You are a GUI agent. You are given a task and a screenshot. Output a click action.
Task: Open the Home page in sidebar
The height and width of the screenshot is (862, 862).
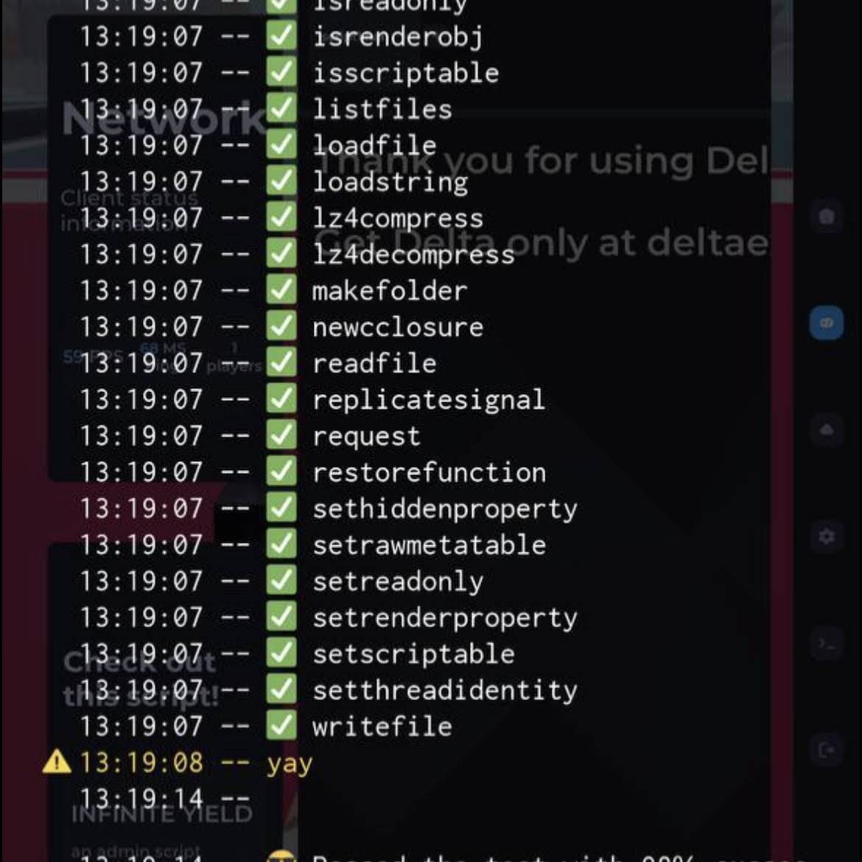coord(826,217)
